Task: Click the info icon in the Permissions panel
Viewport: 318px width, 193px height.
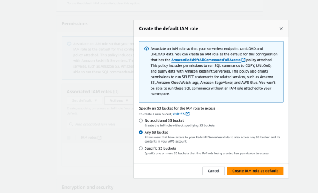Action: pyautogui.click(x=69, y=43)
